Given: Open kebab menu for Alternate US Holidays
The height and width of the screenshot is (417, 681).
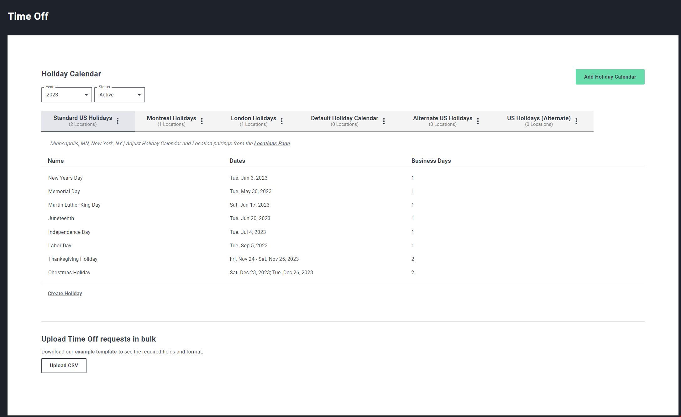Looking at the screenshot, I should [478, 121].
